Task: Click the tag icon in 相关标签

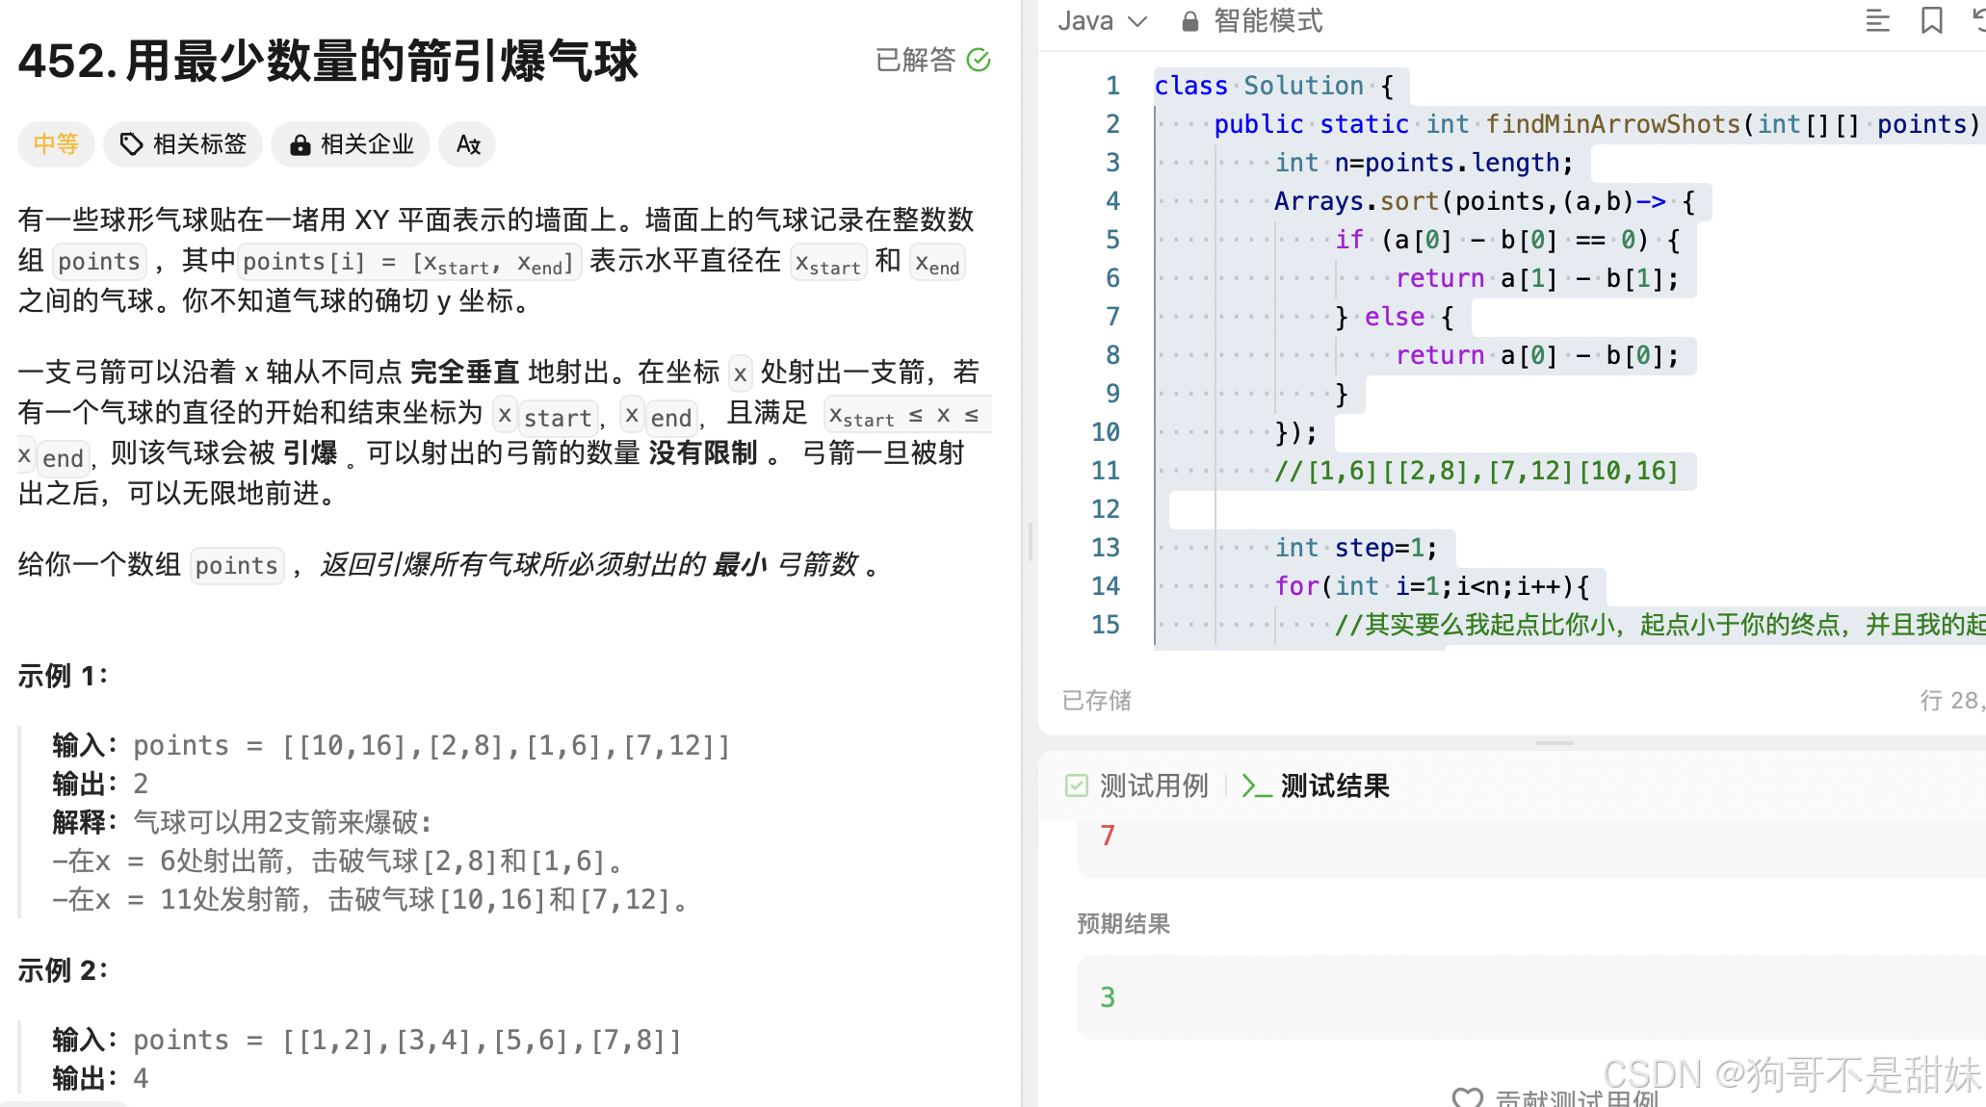Action: pos(131,144)
